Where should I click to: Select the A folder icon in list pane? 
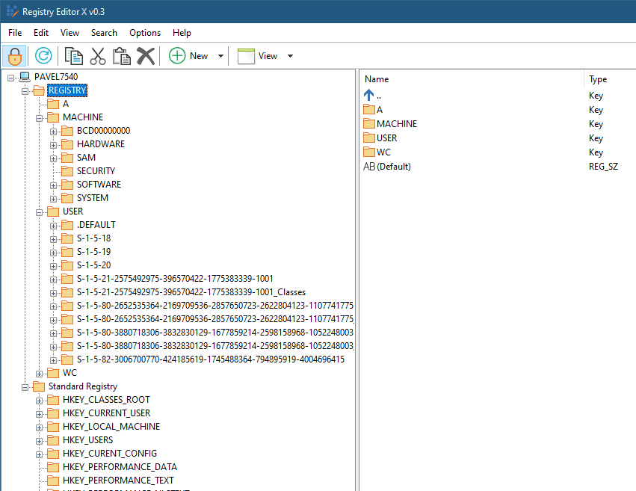pyautogui.click(x=369, y=109)
